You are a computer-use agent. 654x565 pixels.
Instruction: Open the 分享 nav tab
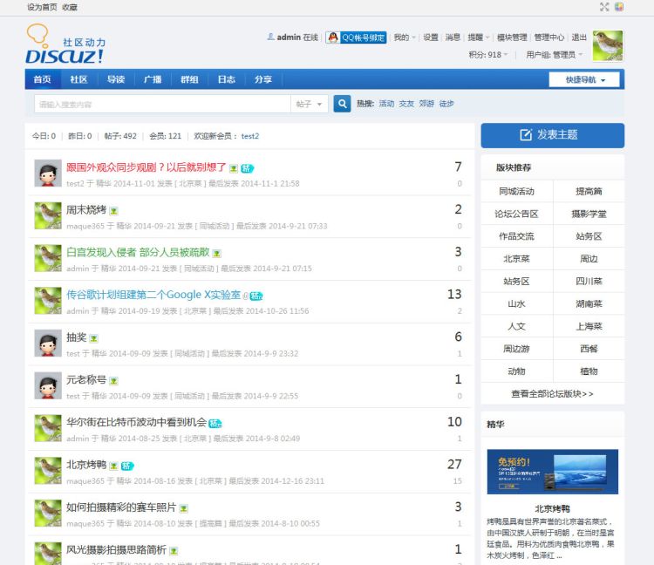[263, 79]
